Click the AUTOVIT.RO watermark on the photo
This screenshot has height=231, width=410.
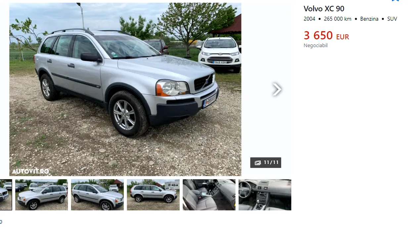[30, 171]
